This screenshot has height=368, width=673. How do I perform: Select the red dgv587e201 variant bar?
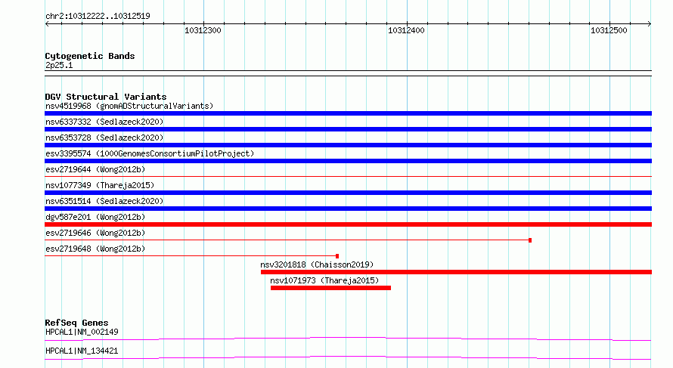click(348, 224)
